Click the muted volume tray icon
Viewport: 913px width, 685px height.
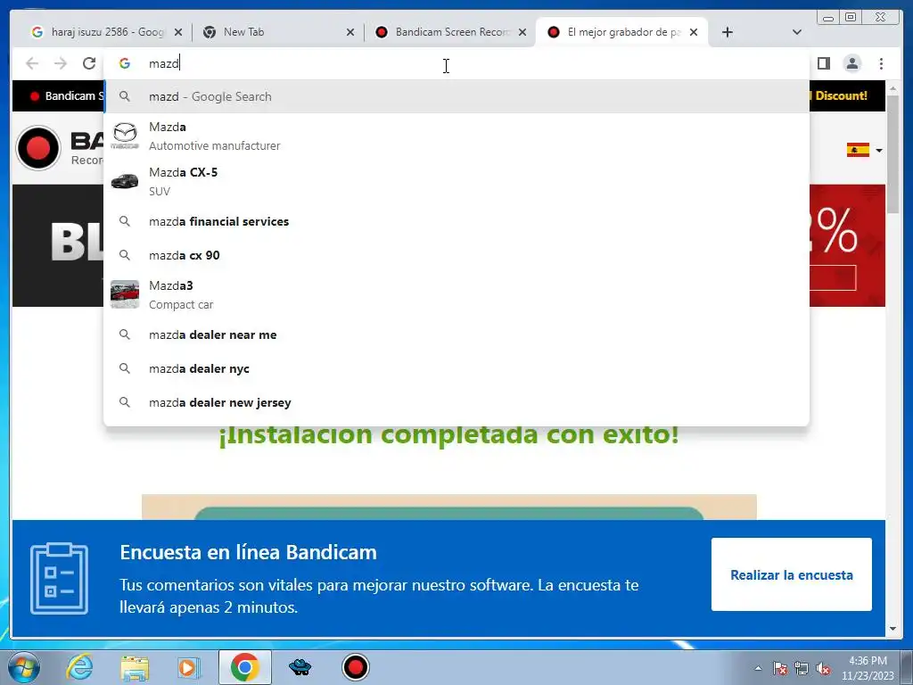[823, 668]
